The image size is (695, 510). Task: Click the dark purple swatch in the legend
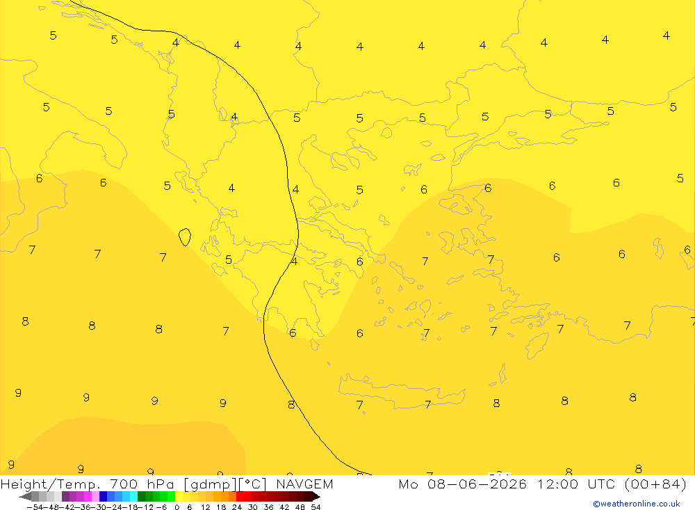(x=65, y=497)
